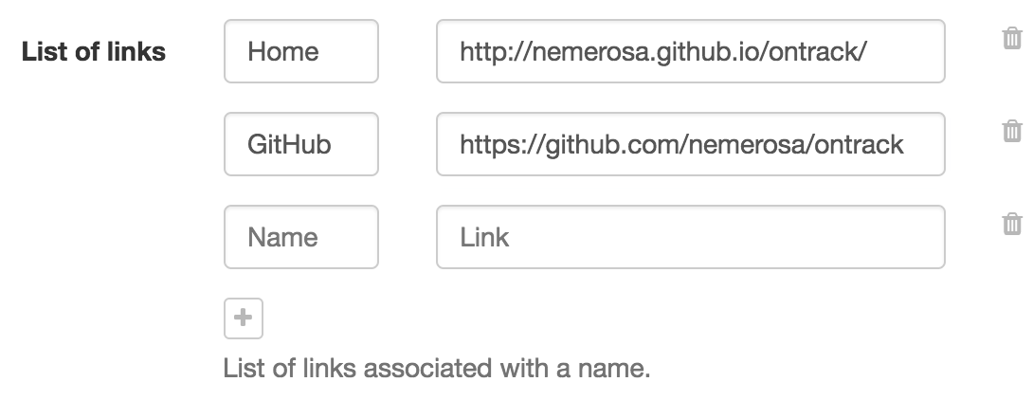1033x400 pixels.
Task: Click trash icon beside the Link placeholder field
Action: click(x=1012, y=224)
